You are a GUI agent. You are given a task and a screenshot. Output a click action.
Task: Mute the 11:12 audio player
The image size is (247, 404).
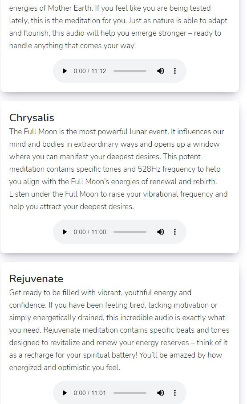(161, 71)
